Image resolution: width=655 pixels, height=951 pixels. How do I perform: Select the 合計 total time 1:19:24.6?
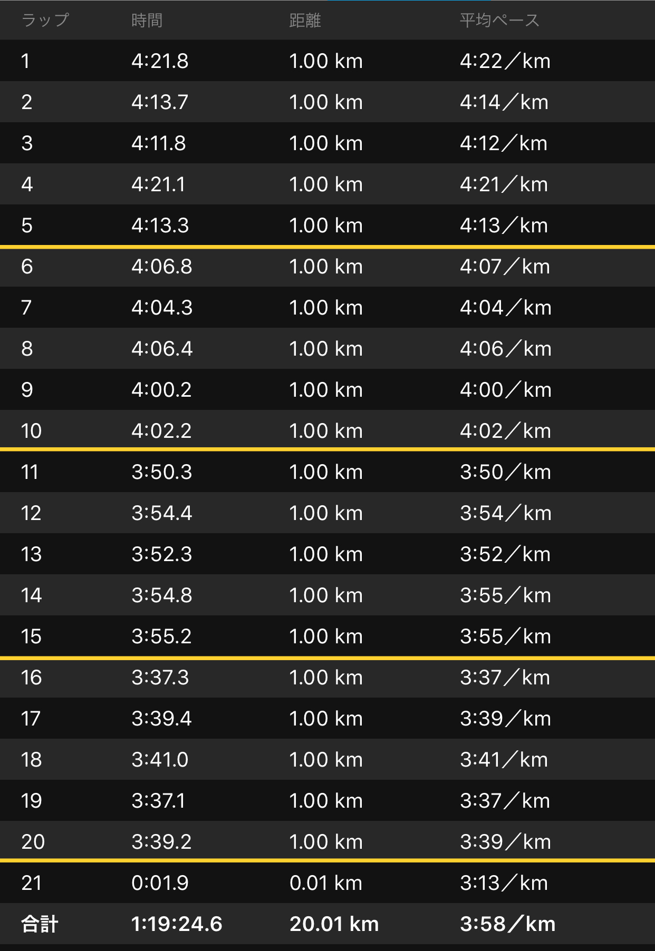point(177,924)
